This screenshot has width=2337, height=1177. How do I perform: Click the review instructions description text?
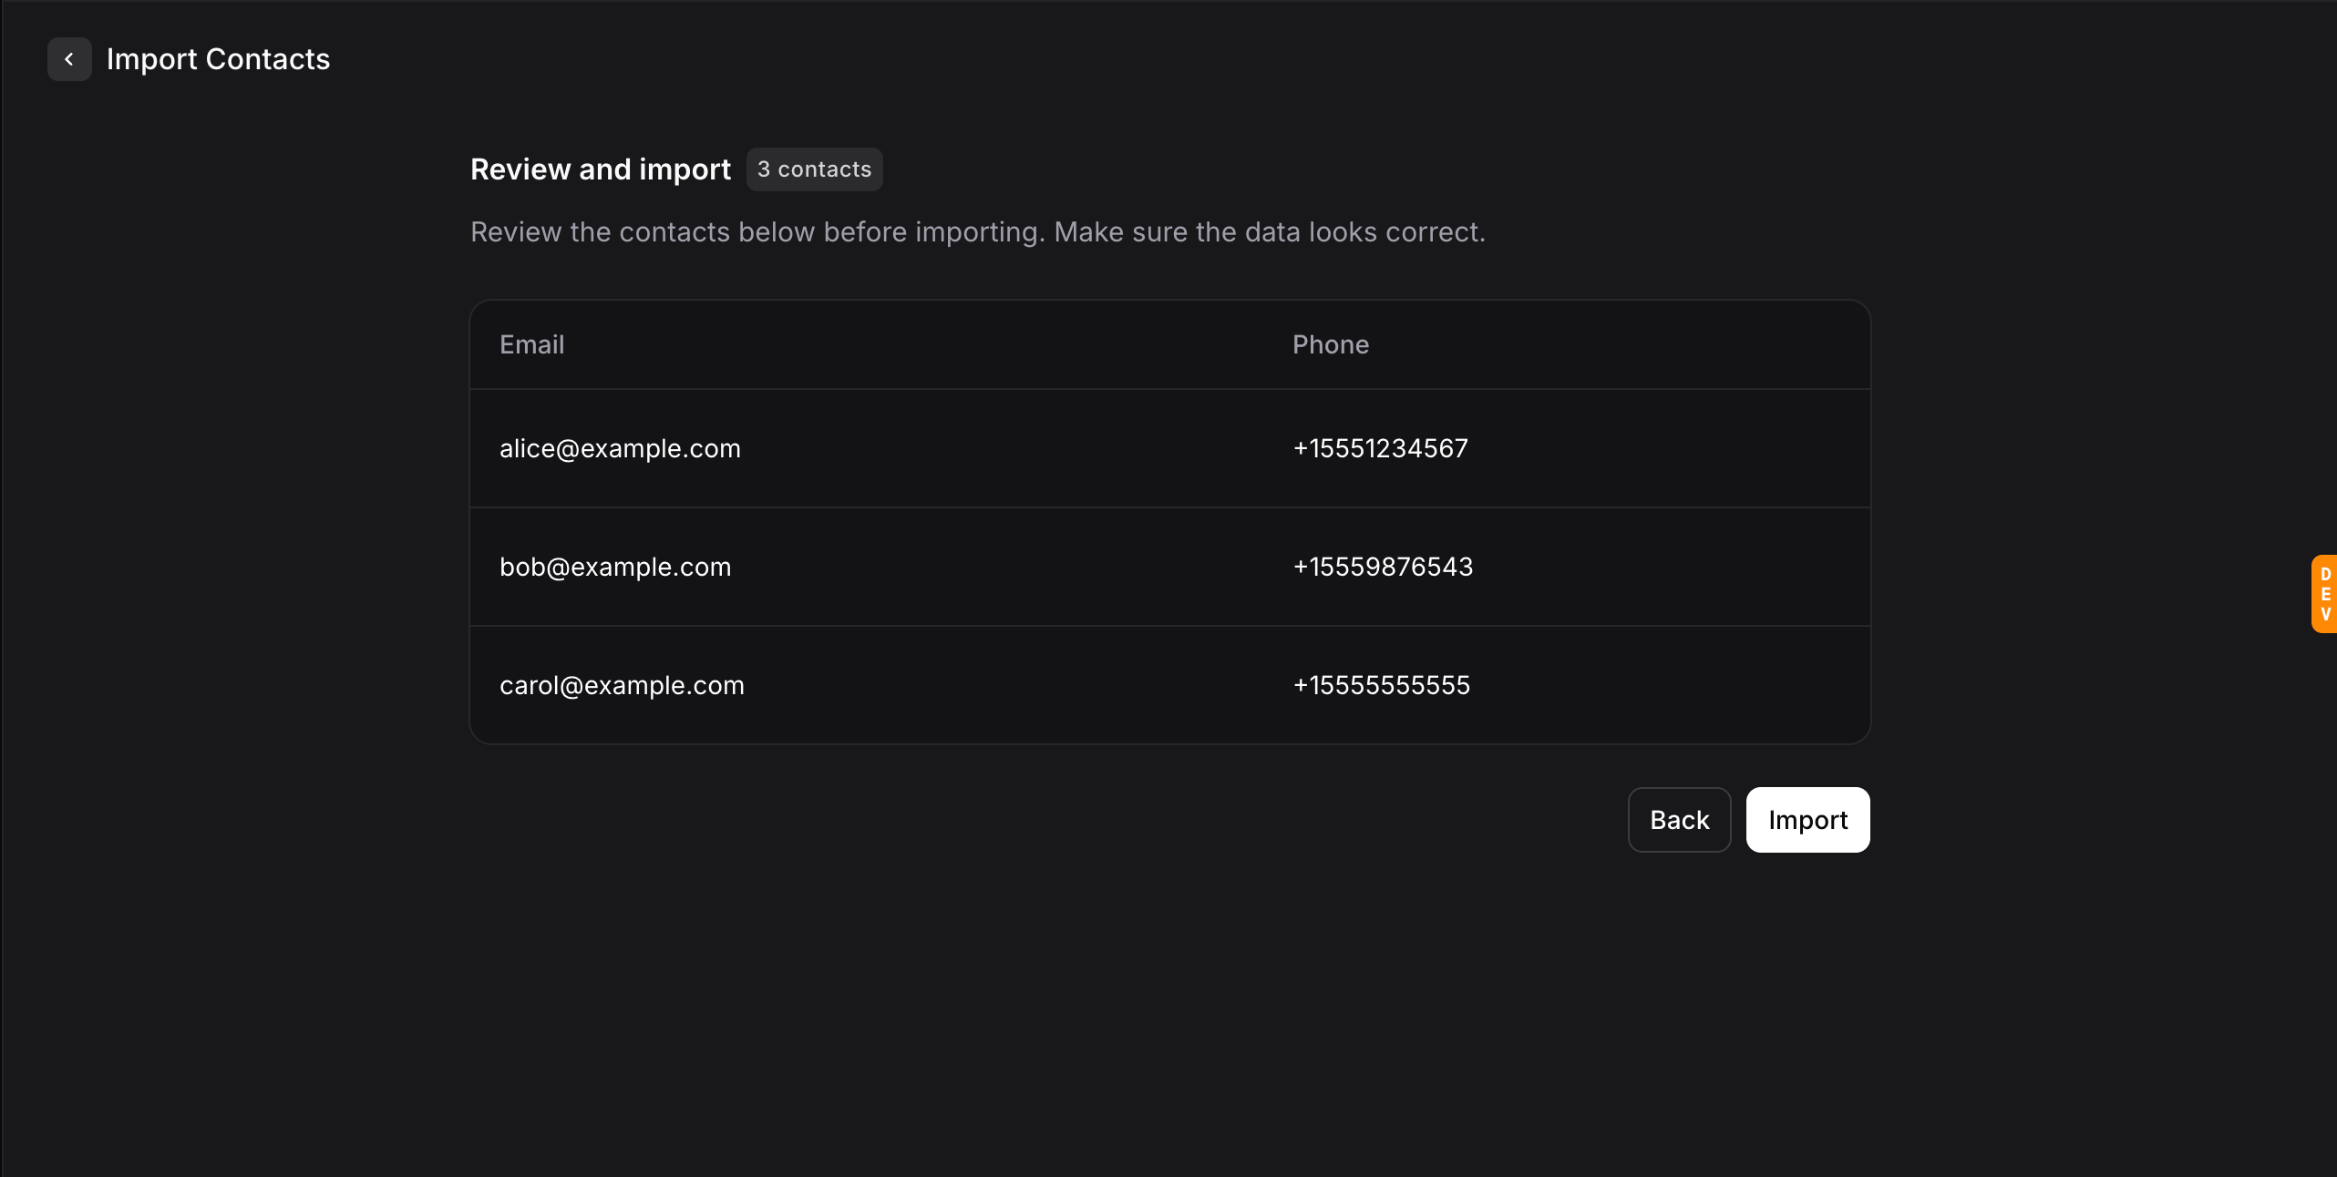pyautogui.click(x=977, y=232)
